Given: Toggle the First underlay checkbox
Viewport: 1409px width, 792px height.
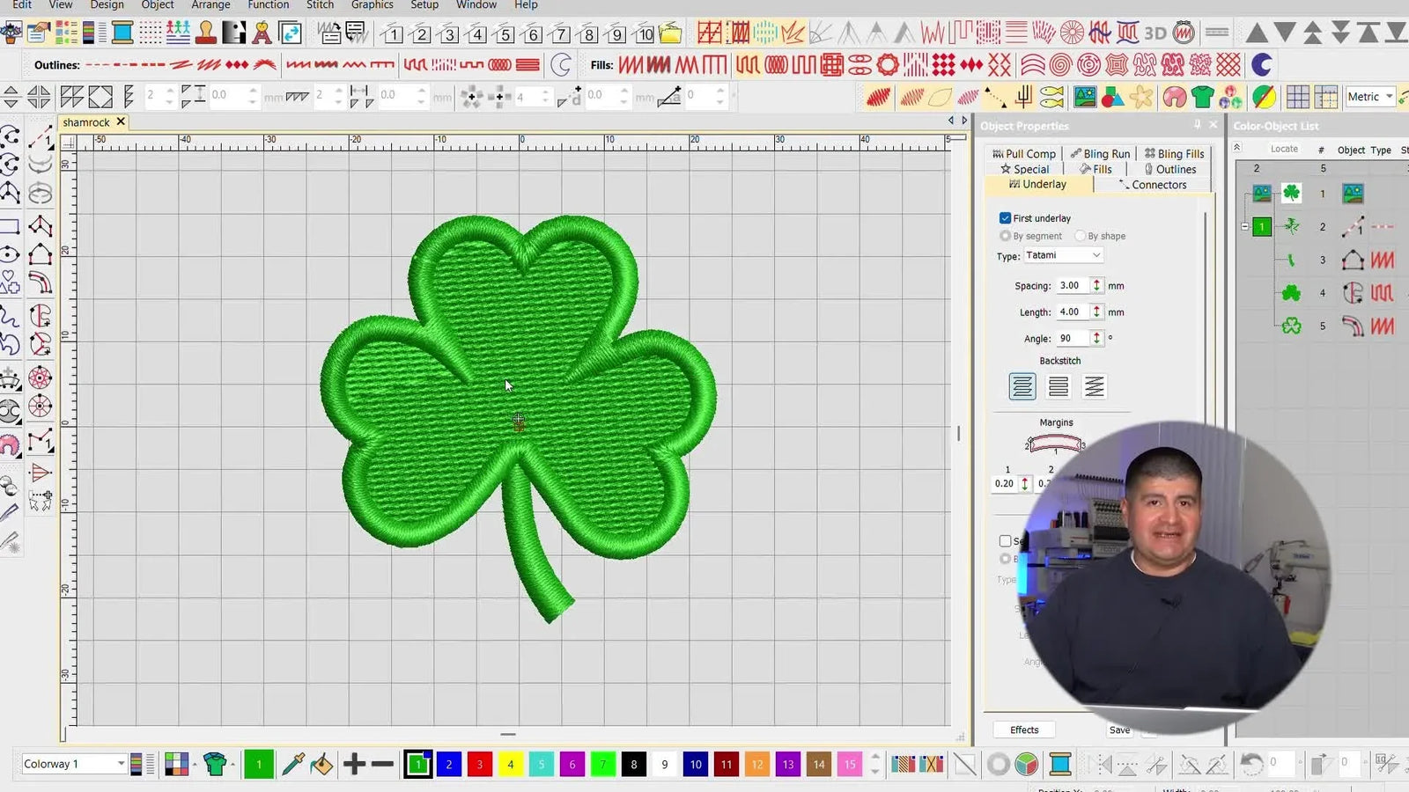Looking at the screenshot, I should 1005,217.
